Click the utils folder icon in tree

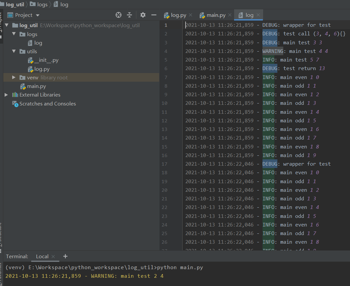22,52
